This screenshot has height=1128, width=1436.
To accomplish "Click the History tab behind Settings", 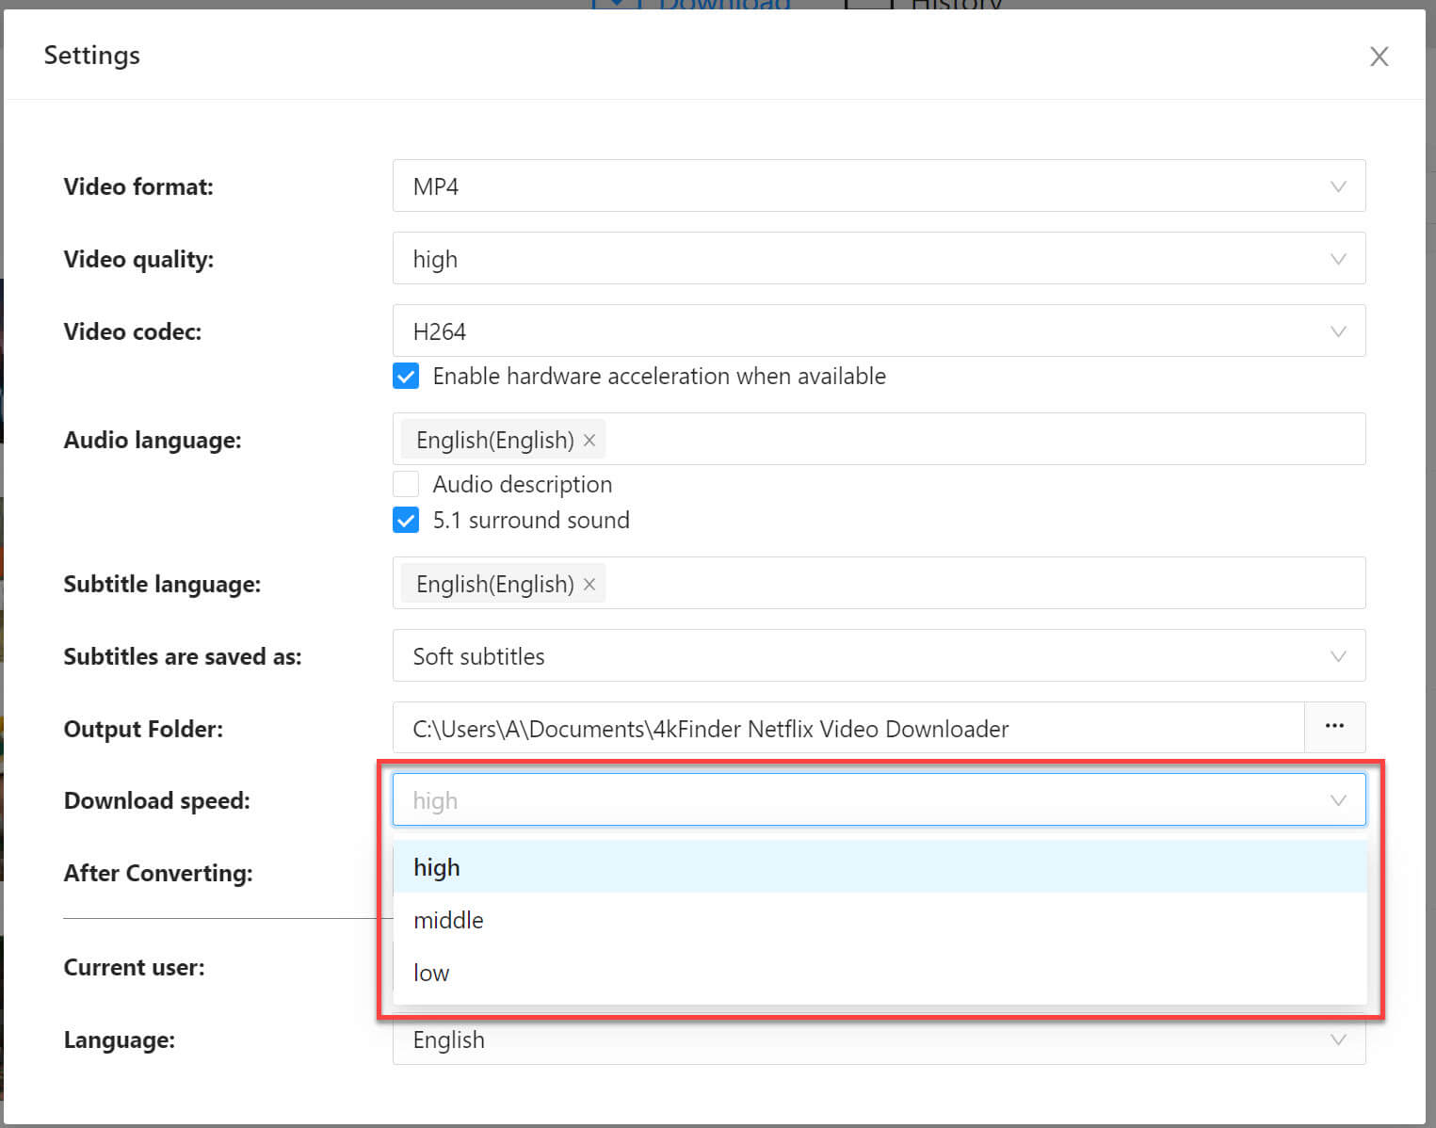I will pos(924,5).
